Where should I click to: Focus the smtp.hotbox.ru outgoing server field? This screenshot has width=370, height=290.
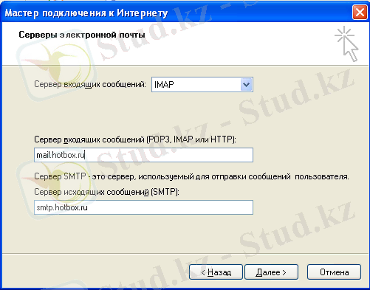click(143, 207)
